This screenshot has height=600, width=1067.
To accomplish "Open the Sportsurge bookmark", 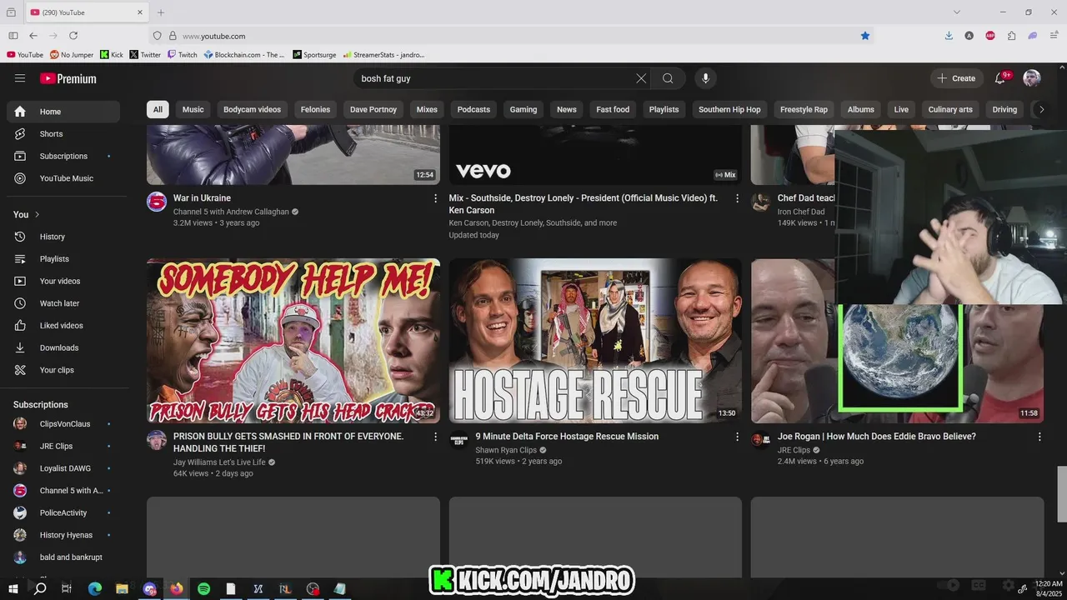I will [314, 55].
